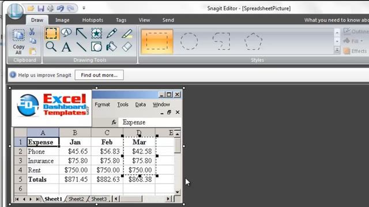Switch to the Draw ribbon tab
The width and height of the screenshot is (369, 207).
coord(37,20)
